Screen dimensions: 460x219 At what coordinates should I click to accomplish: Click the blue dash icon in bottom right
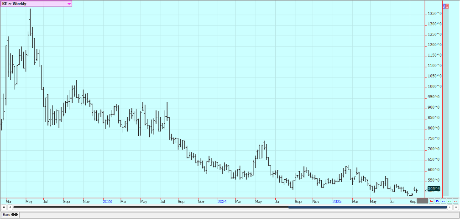(443, 201)
